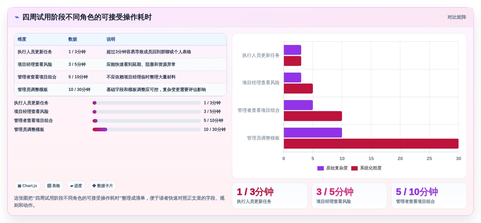Toggle 原始复杂度 legend purple swatch
The image size is (481, 223).
click(320, 168)
